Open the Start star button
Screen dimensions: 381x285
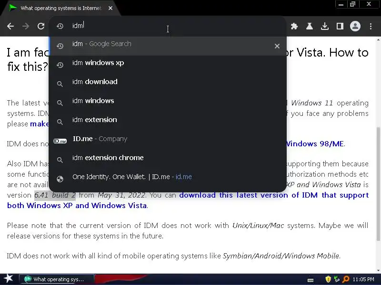click(x=9, y=279)
